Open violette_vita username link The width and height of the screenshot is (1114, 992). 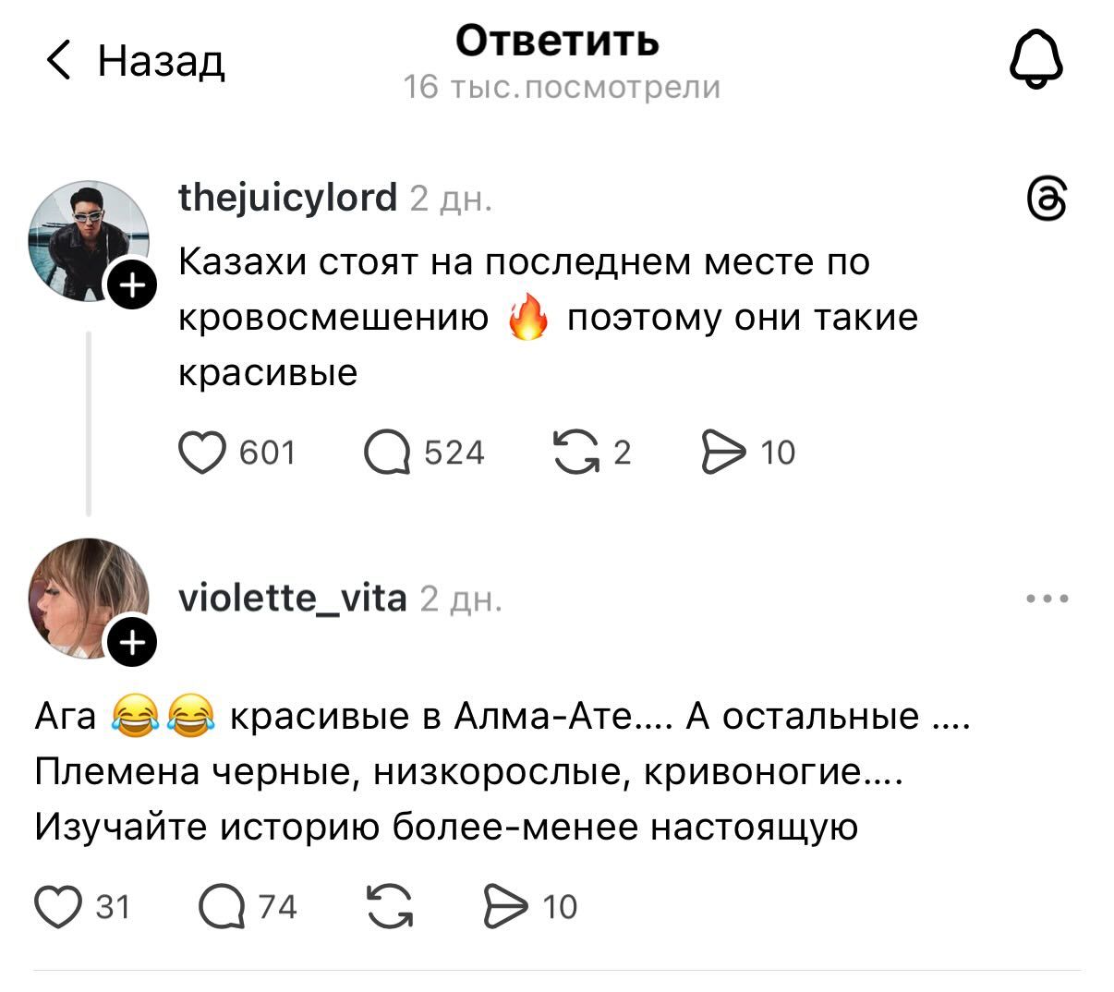pyautogui.click(x=292, y=599)
